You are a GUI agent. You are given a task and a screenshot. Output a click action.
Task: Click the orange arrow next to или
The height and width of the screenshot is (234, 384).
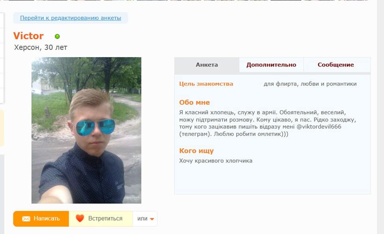click(x=152, y=219)
